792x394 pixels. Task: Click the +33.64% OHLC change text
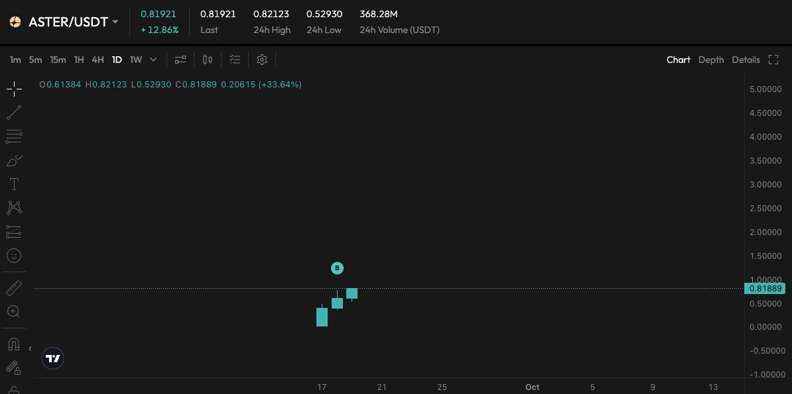[x=280, y=84]
